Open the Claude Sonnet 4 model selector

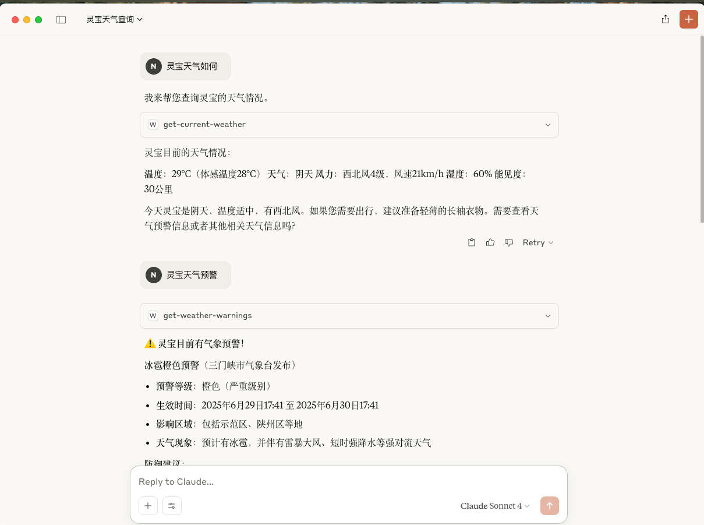pos(494,506)
